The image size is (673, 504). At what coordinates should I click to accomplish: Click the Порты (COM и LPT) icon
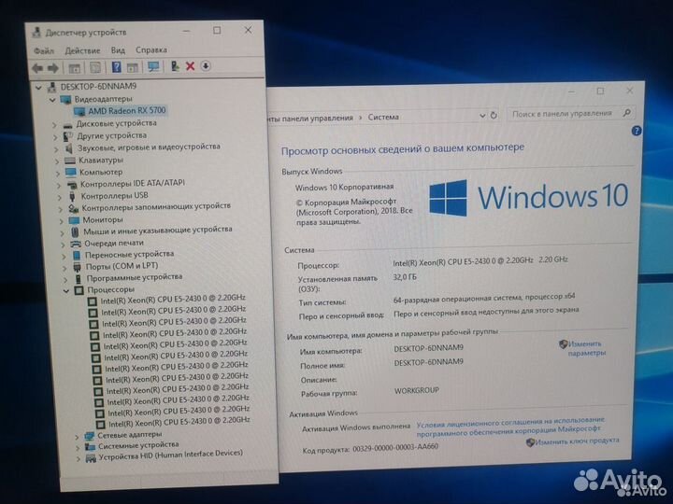coord(78,267)
